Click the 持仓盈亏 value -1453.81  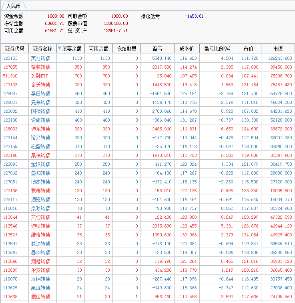194,16
